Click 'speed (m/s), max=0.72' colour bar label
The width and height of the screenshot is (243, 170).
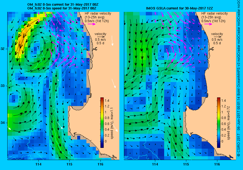click(x=229, y=123)
